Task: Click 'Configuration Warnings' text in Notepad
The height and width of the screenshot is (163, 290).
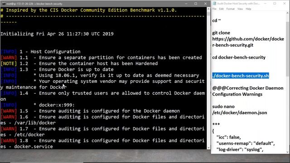Action: 237,94
